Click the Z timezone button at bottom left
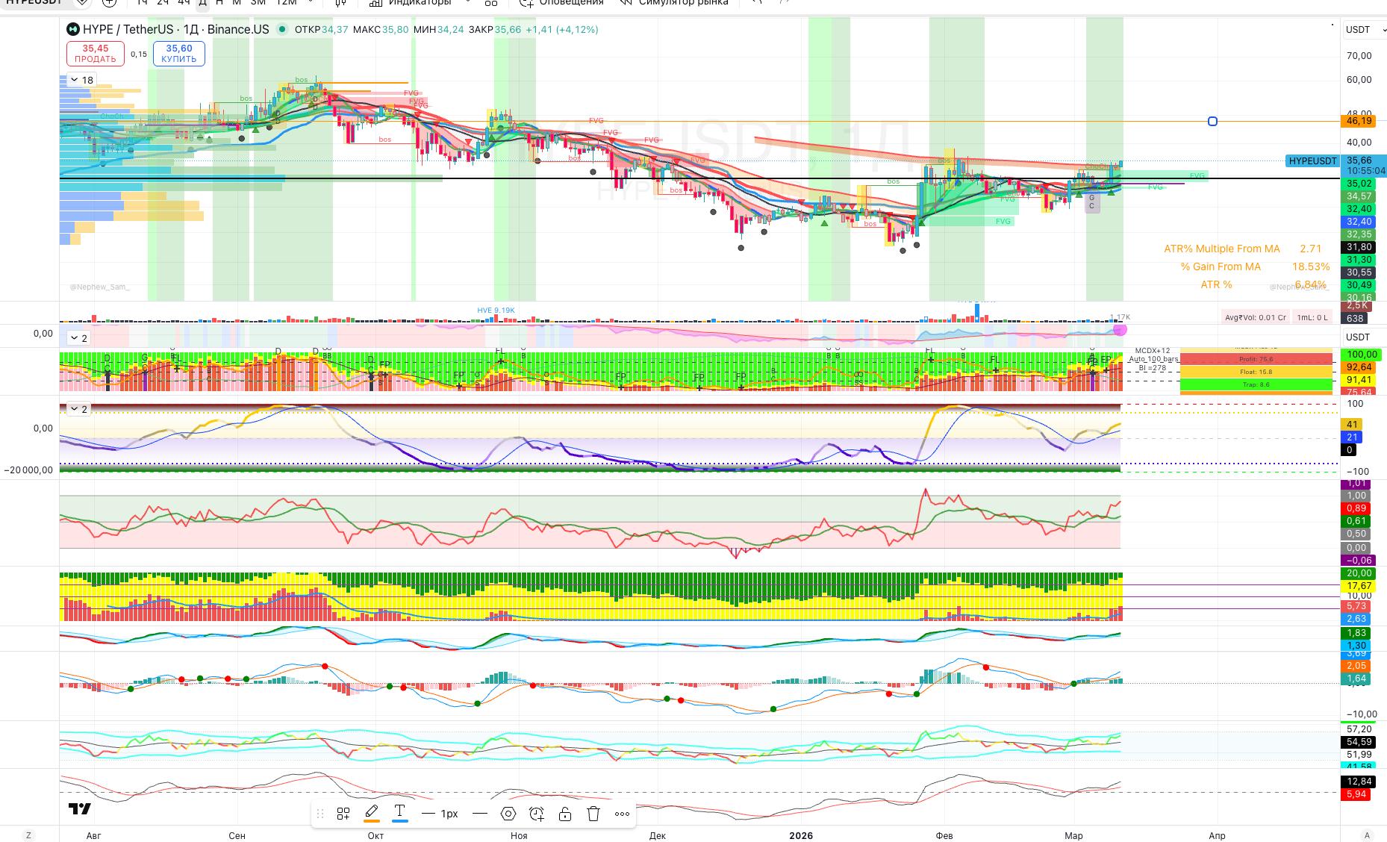The height and width of the screenshot is (842, 1387). 29,835
